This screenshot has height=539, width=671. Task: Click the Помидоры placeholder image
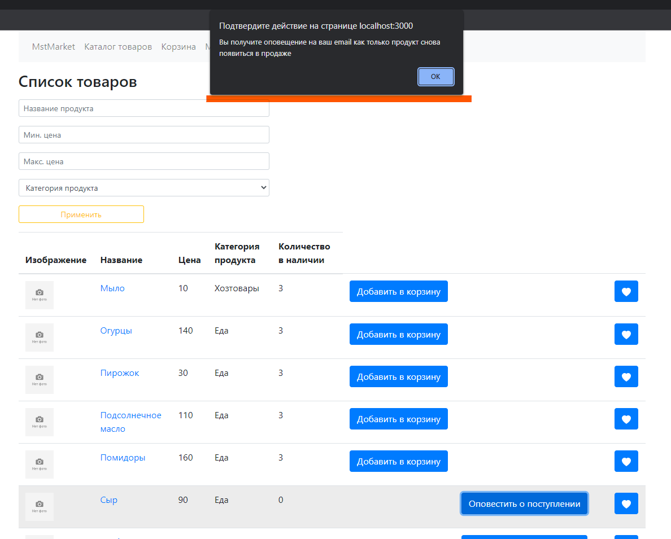[x=40, y=464]
